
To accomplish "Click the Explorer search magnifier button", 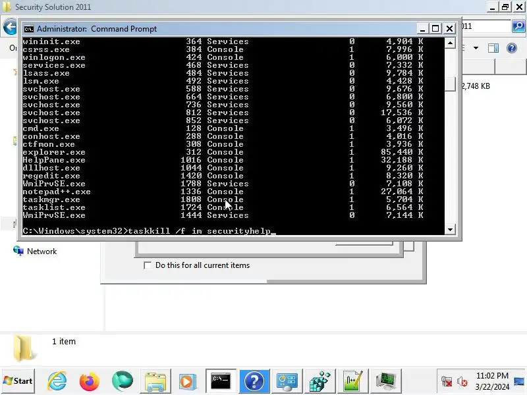I will 518,26.
